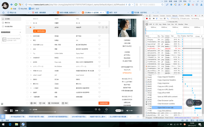Filter network requests by XHR
204x127 pixels.
click(x=150, y=24)
